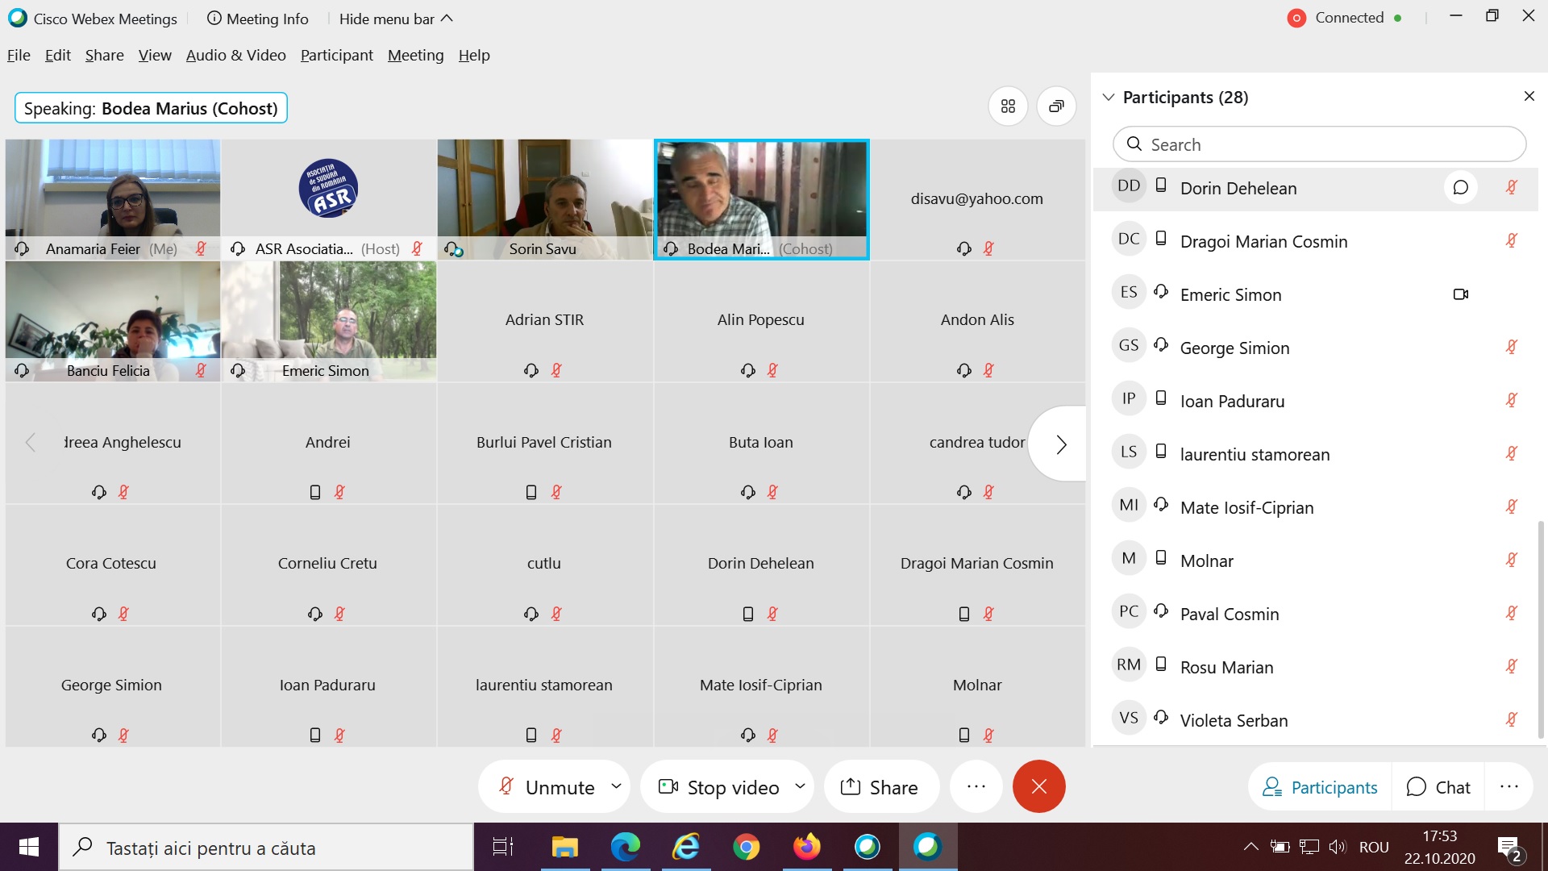Viewport: 1548px width, 871px height.
Task: Click the participants list scrollbar
Action: pyautogui.click(x=1541, y=629)
